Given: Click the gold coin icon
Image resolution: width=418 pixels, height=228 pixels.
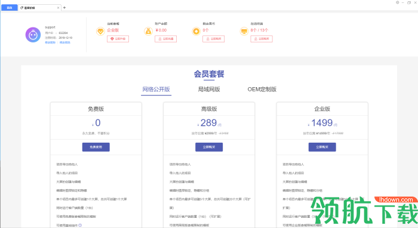Looking at the screenshot, I should [x=196, y=32].
